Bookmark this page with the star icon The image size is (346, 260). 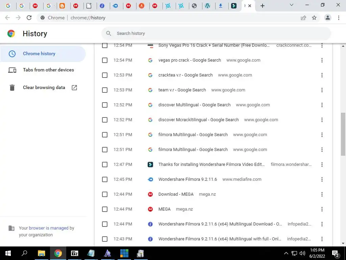click(314, 18)
